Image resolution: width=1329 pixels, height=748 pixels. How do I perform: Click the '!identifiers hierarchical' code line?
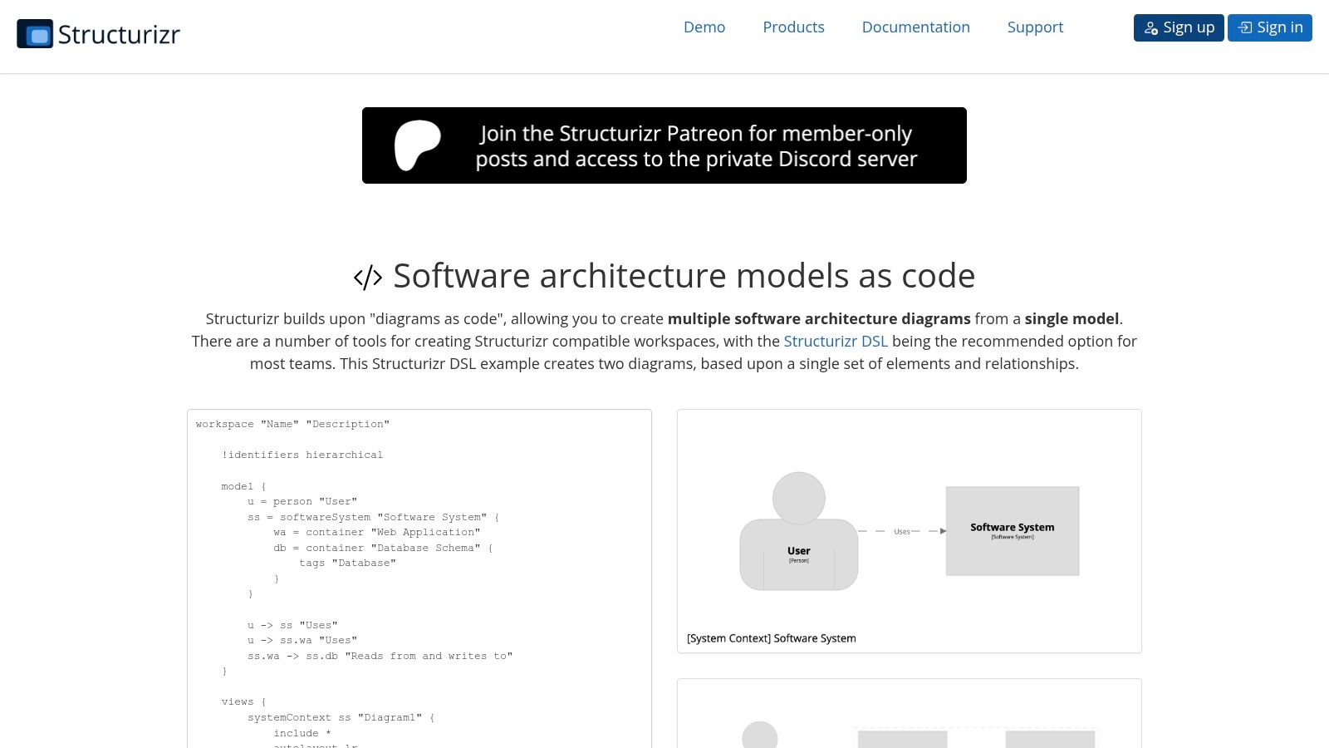(x=302, y=455)
